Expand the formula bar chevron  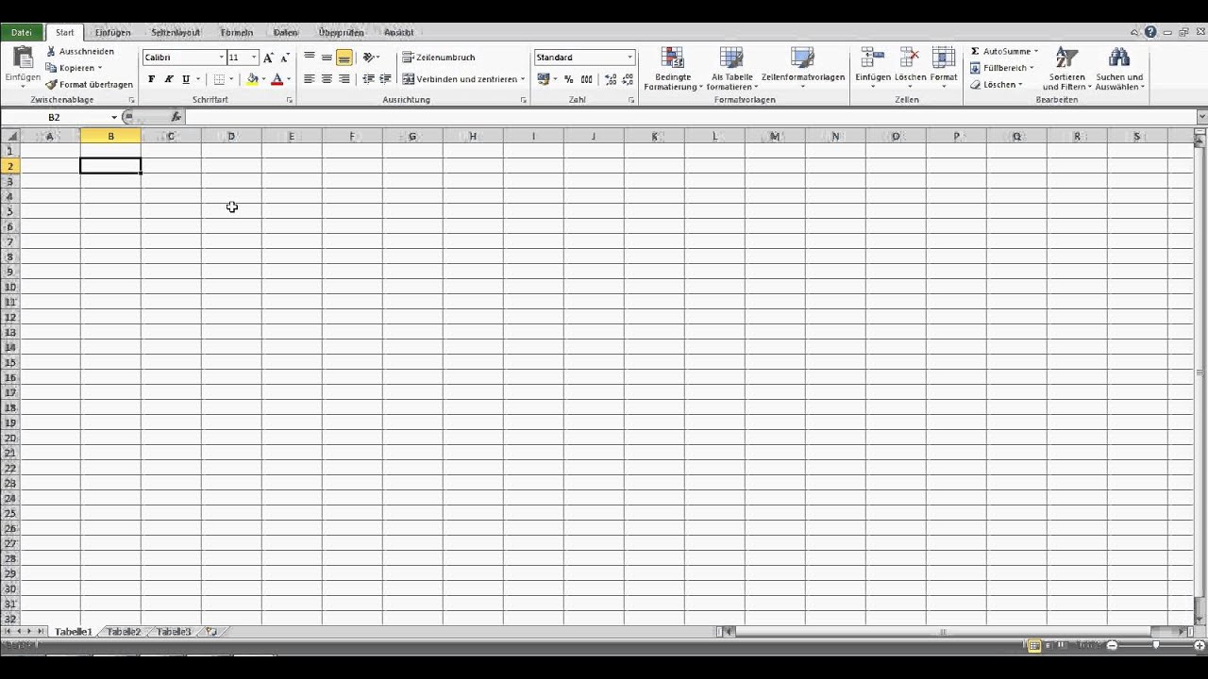tap(1201, 117)
